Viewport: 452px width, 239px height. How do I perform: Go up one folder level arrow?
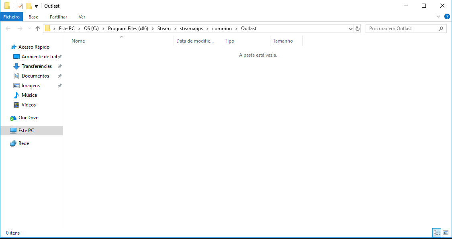[x=38, y=29]
